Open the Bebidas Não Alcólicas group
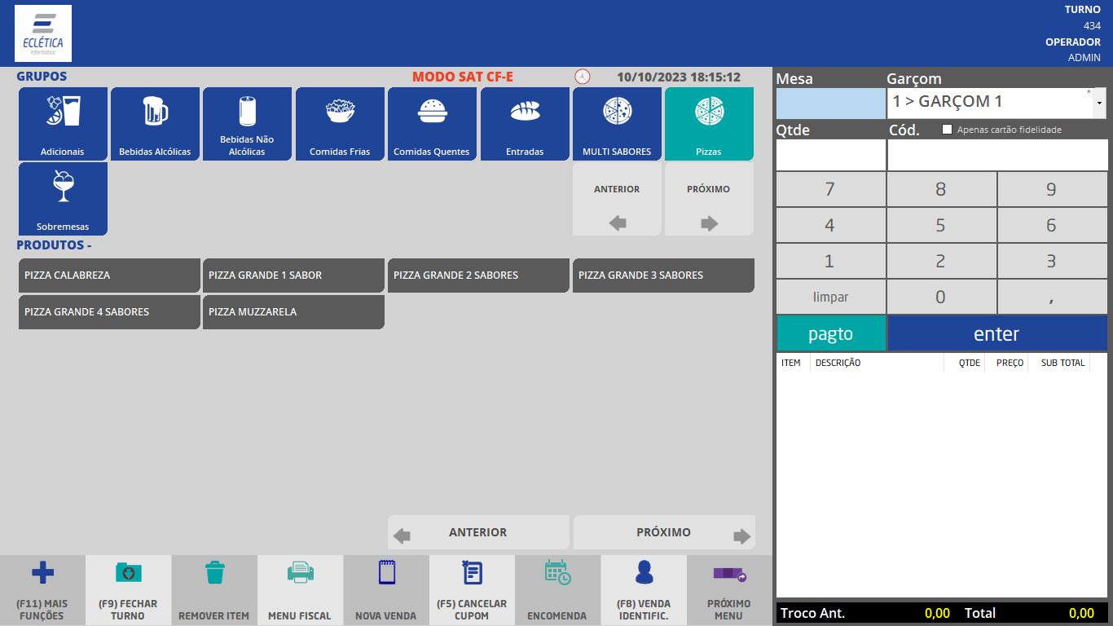 point(247,124)
